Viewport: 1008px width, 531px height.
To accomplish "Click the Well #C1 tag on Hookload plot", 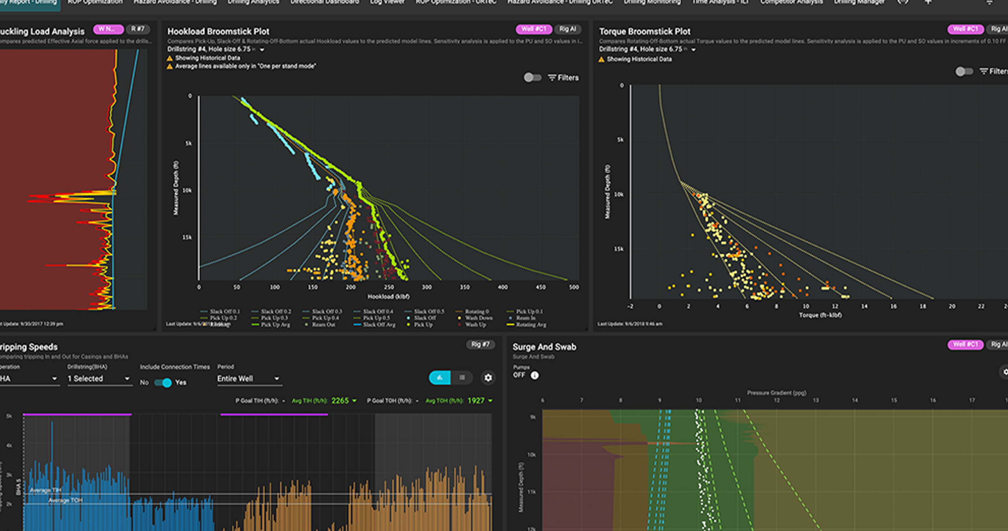I will click(x=533, y=29).
